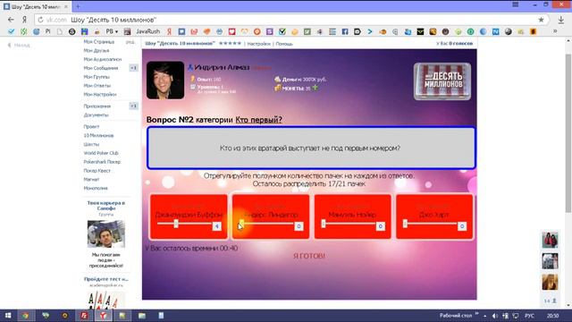Open top friend thumbnail on right edge

pyautogui.click(x=550, y=240)
